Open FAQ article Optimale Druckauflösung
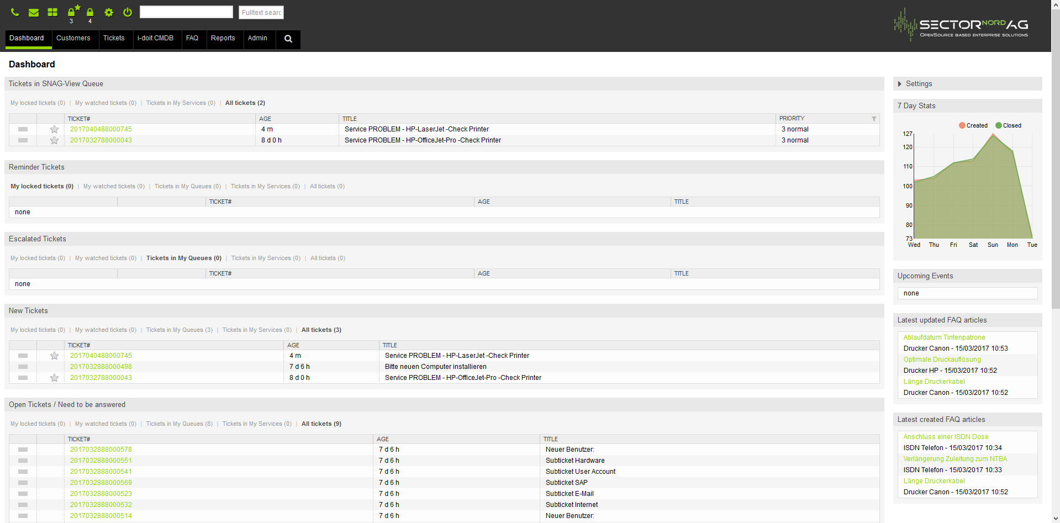 click(x=942, y=360)
